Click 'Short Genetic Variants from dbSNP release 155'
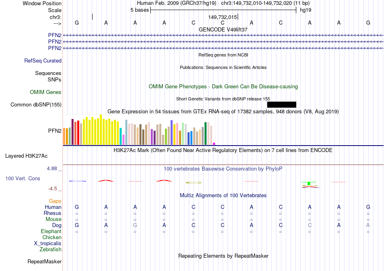The image size is (384, 271). click(223, 99)
